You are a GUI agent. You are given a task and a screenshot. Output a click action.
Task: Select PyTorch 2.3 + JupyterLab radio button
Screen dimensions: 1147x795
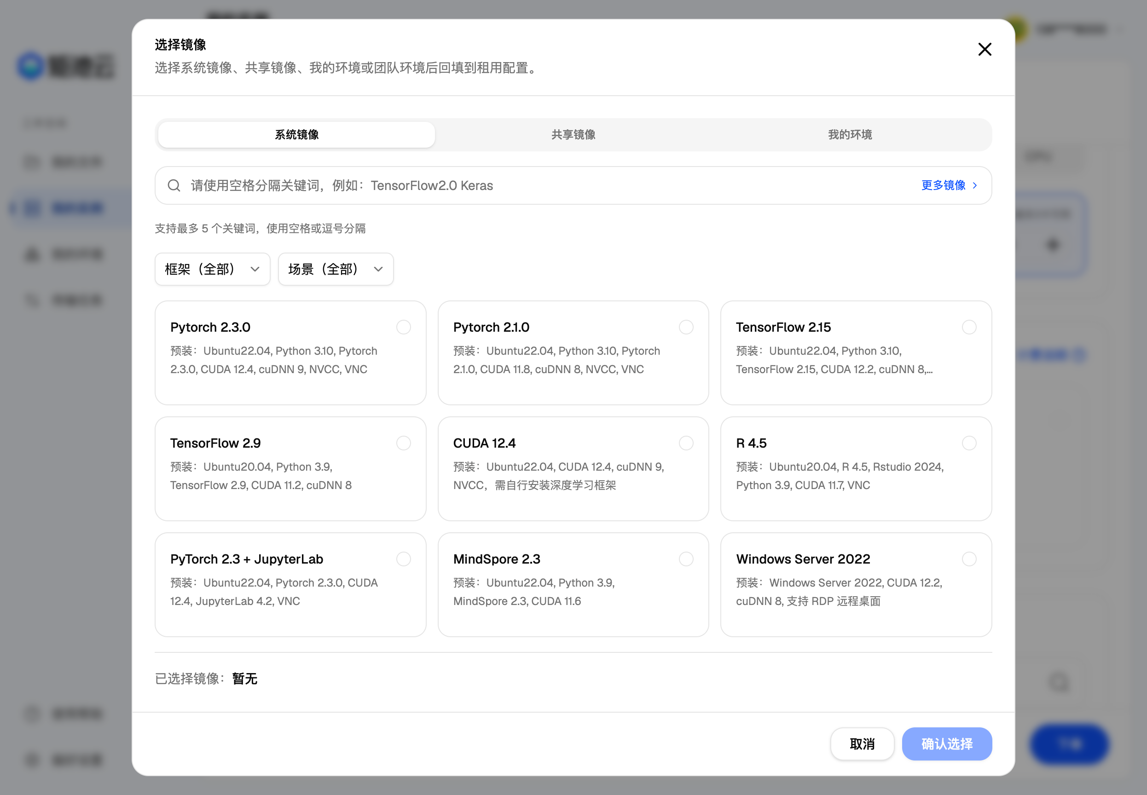(404, 559)
